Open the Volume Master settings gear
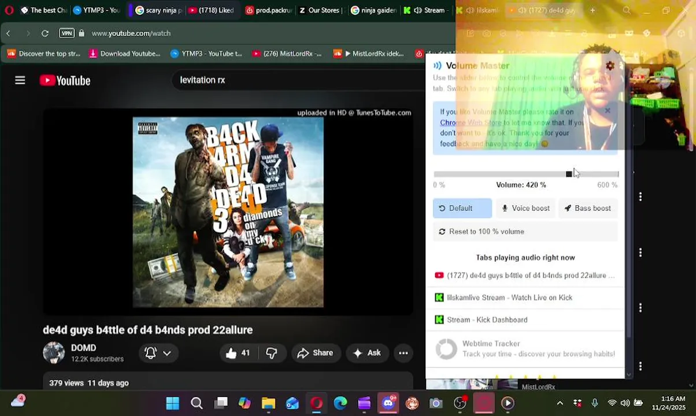 click(x=610, y=66)
